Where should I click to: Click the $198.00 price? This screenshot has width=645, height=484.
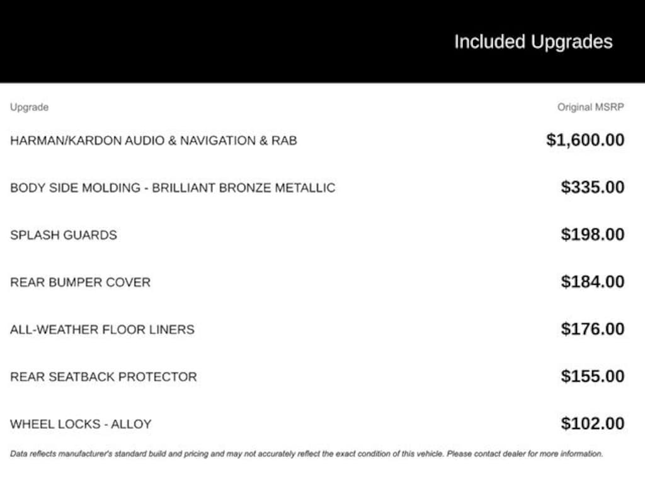tap(593, 234)
